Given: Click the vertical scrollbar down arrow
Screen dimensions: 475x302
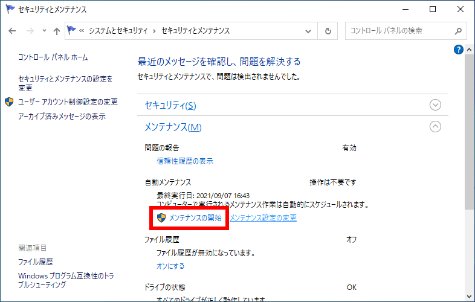Looking at the screenshot, I should pyautogui.click(x=470, y=297).
